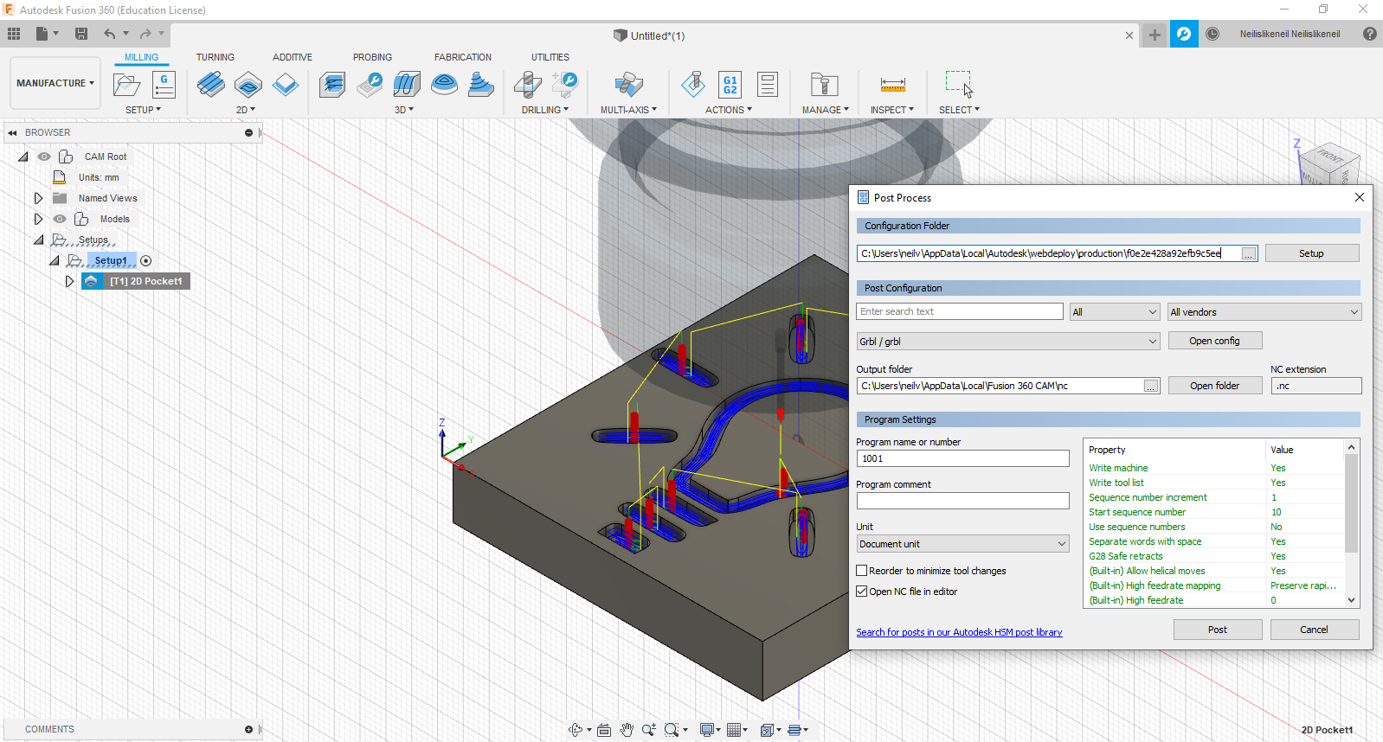Click the Setup button beside configuration folder

coord(1311,253)
